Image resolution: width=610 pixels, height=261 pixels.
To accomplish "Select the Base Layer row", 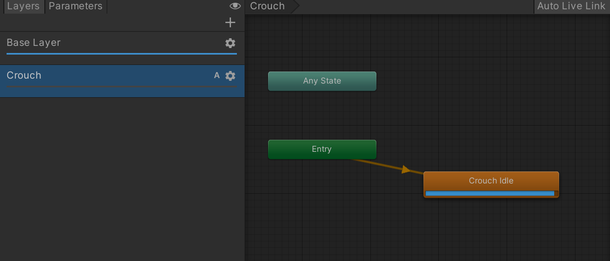I will (x=122, y=48).
